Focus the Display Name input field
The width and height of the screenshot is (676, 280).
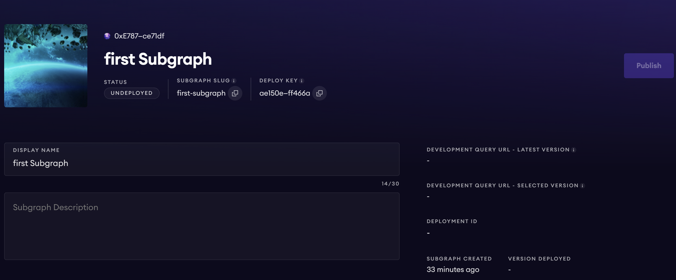coord(201,163)
